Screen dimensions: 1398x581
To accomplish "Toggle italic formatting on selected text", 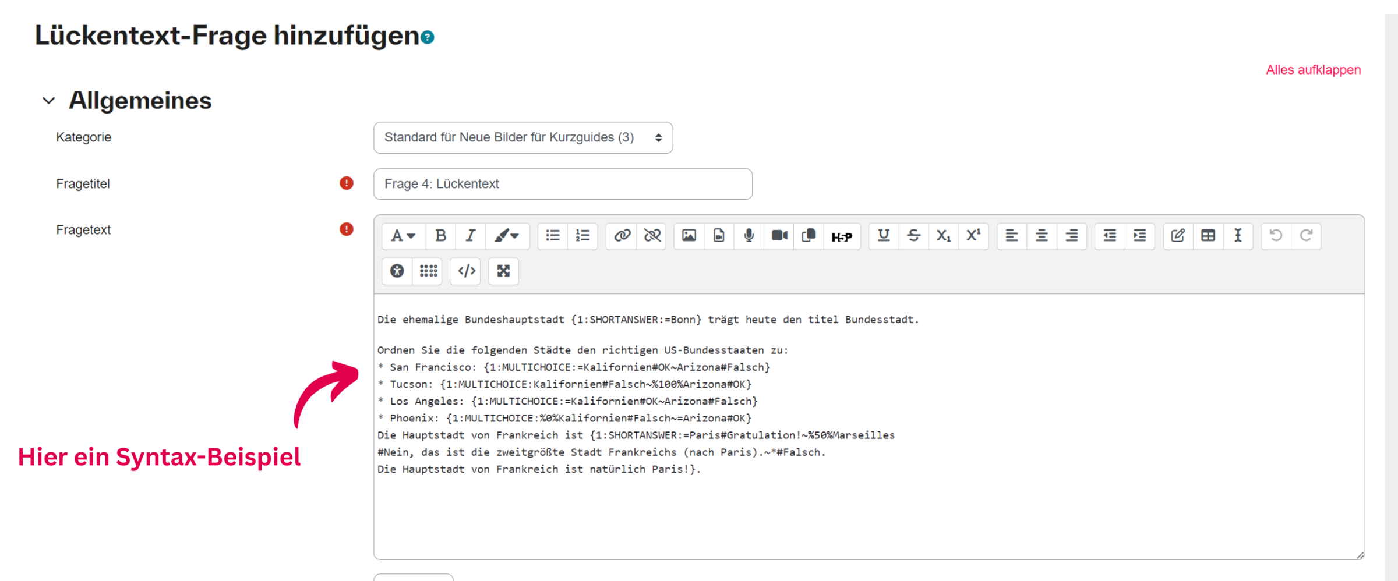I will (470, 236).
